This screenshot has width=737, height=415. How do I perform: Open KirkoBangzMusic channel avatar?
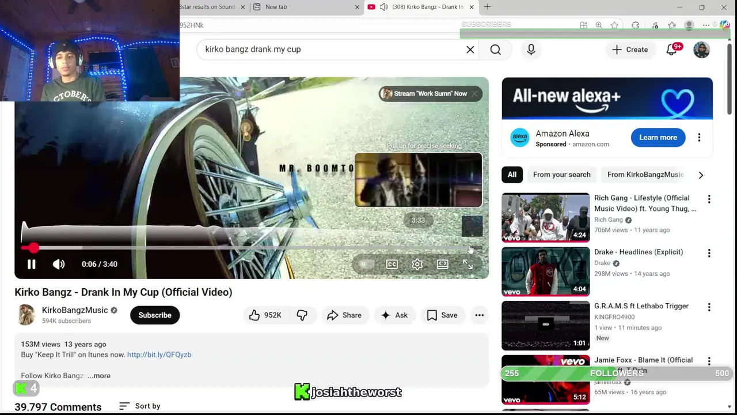[25, 315]
